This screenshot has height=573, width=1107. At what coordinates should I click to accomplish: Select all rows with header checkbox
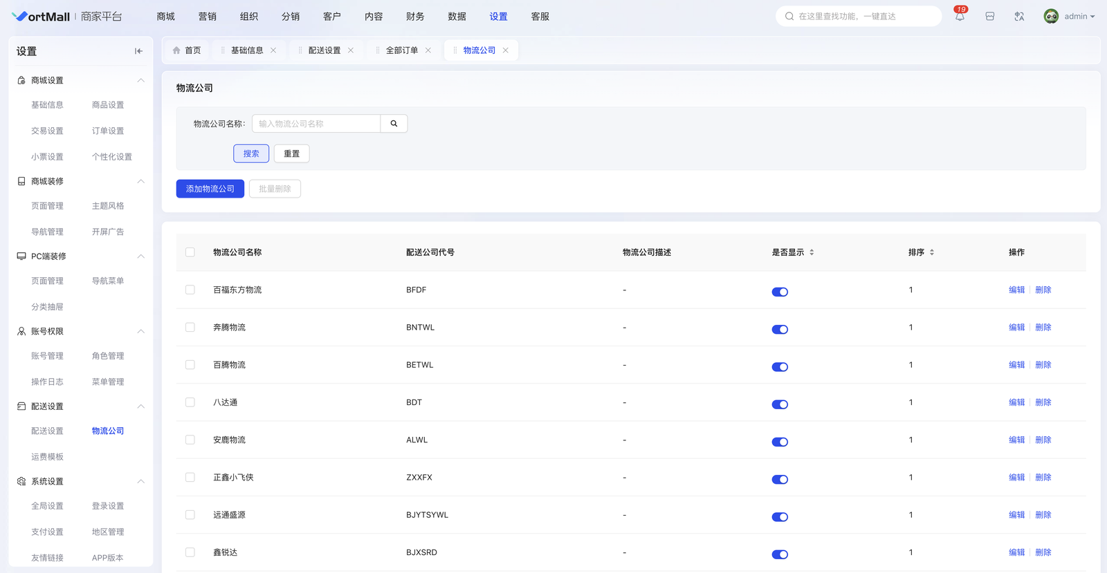pyautogui.click(x=190, y=252)
